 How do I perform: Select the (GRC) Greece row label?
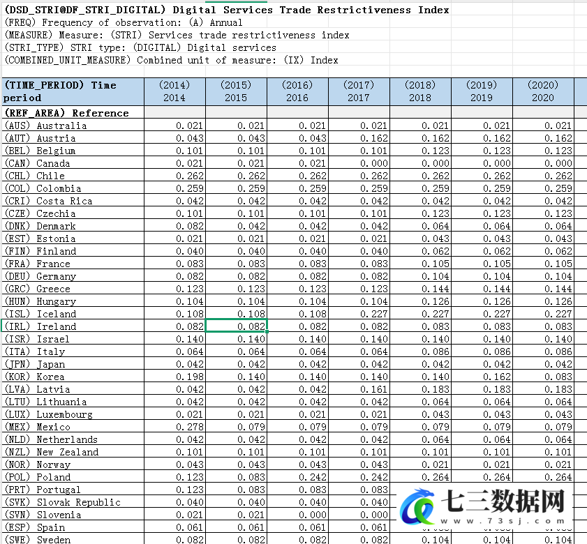(x=73, y=289)
